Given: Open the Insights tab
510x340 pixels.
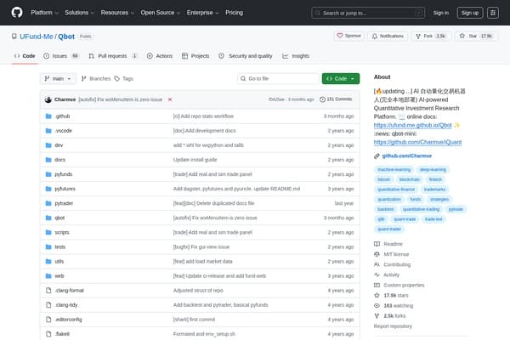Looking at the screenshot, I should [296, 56].
